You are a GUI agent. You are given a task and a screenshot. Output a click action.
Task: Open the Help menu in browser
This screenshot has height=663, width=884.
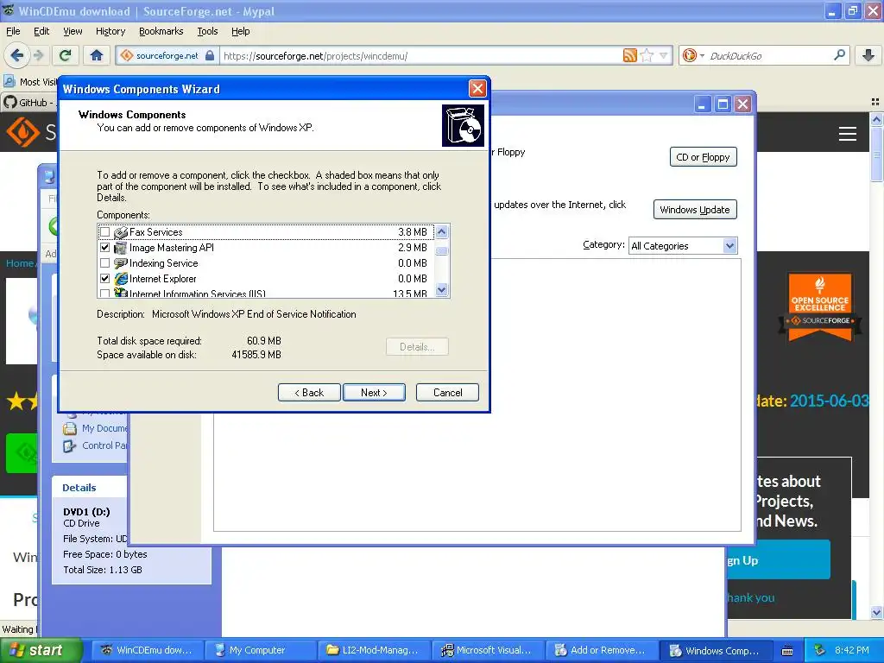pos(240,31)
